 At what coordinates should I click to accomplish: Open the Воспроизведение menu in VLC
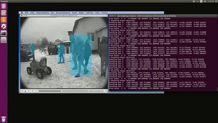[63, 13]
